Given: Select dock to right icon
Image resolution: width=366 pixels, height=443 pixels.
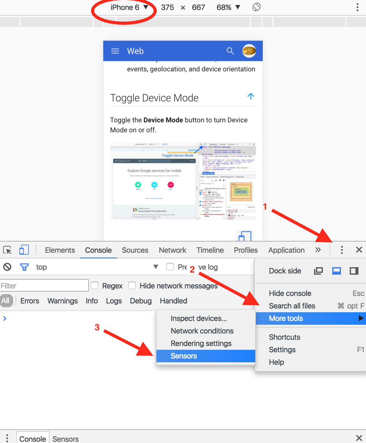Looking at the screenshot, I should point(354,271).
